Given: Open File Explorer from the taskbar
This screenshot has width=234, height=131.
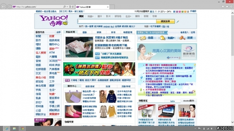Looking at the screenshot, I should pos(14,128).
